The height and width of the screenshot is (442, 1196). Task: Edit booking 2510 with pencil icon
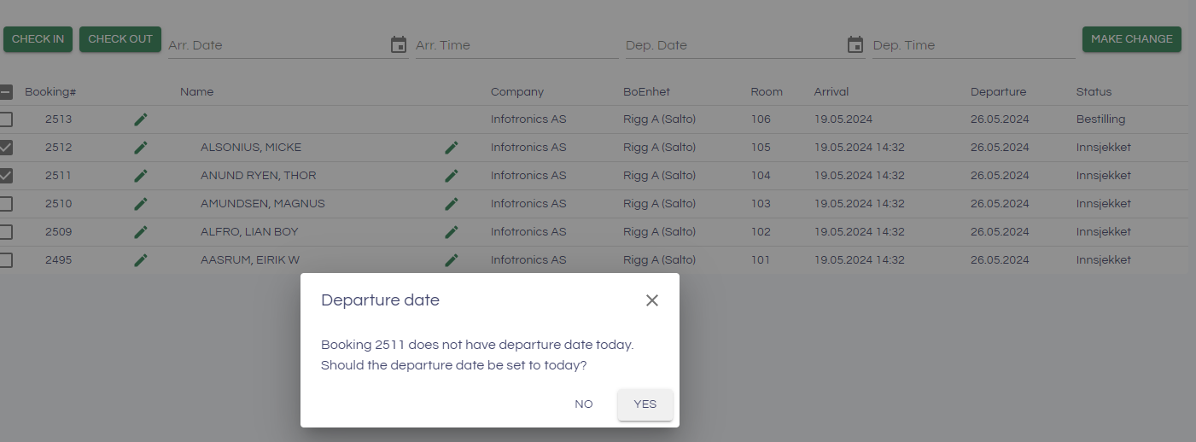click(141, 204)
